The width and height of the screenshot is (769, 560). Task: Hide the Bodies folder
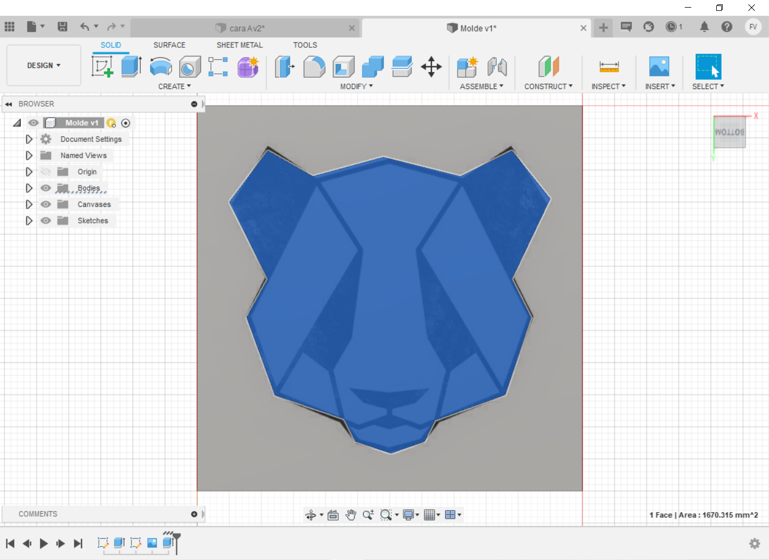[46, 188]
